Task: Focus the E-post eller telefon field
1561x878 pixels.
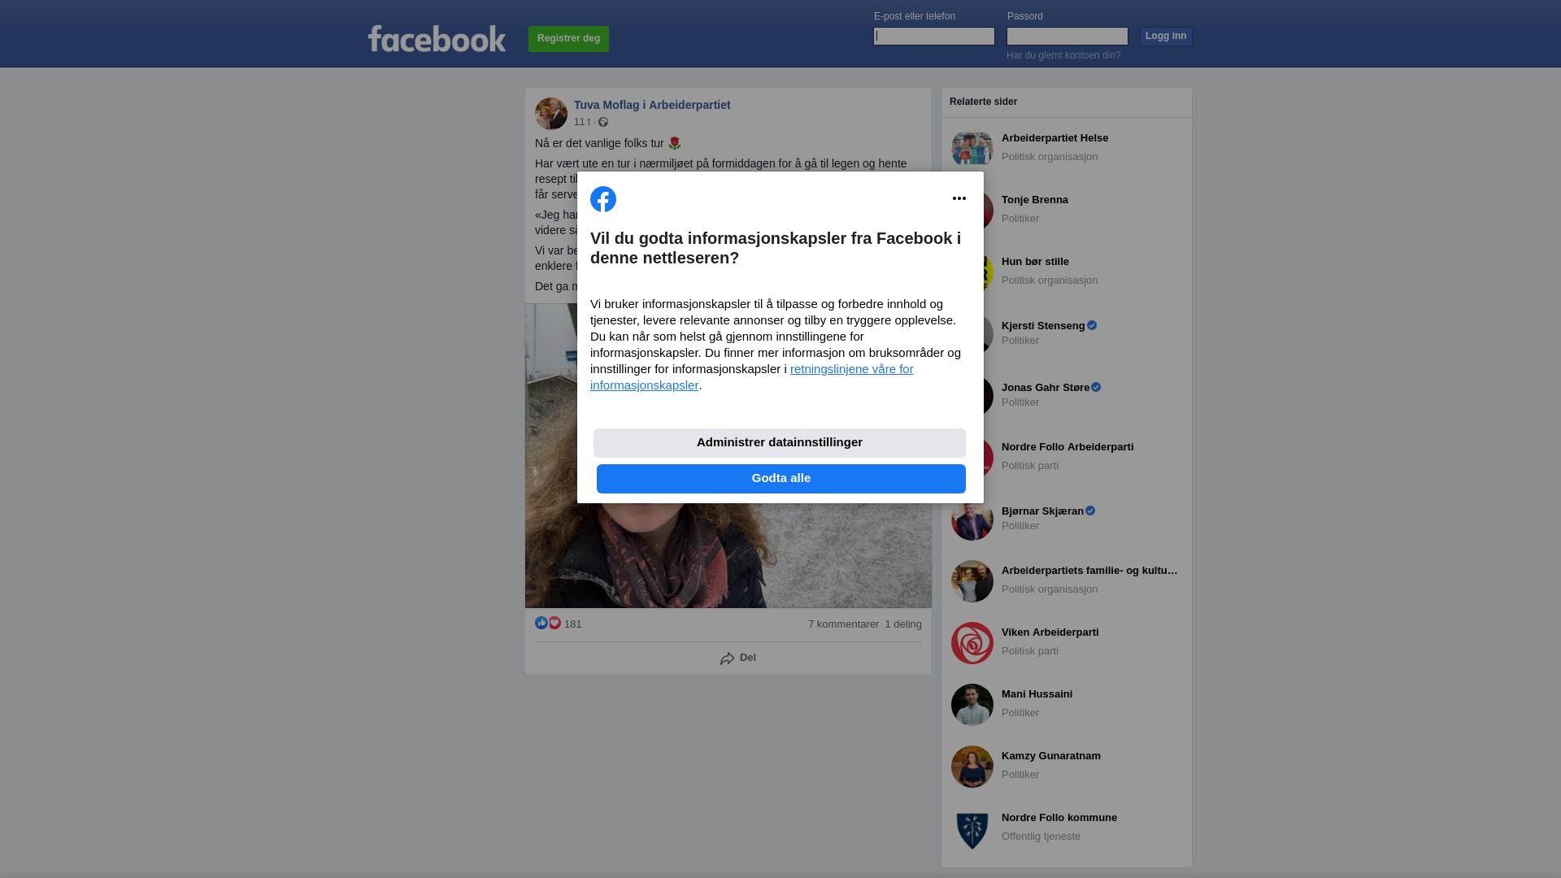Action: 934,36
